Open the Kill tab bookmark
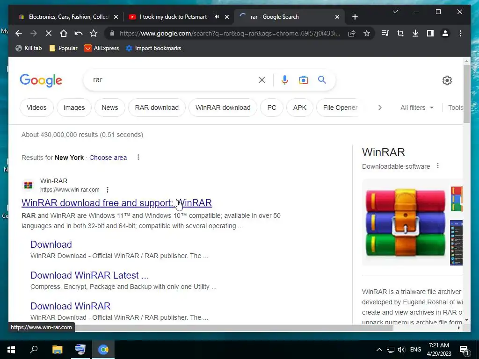The width and height of the screenshot is (479, 359). (29, 48)
